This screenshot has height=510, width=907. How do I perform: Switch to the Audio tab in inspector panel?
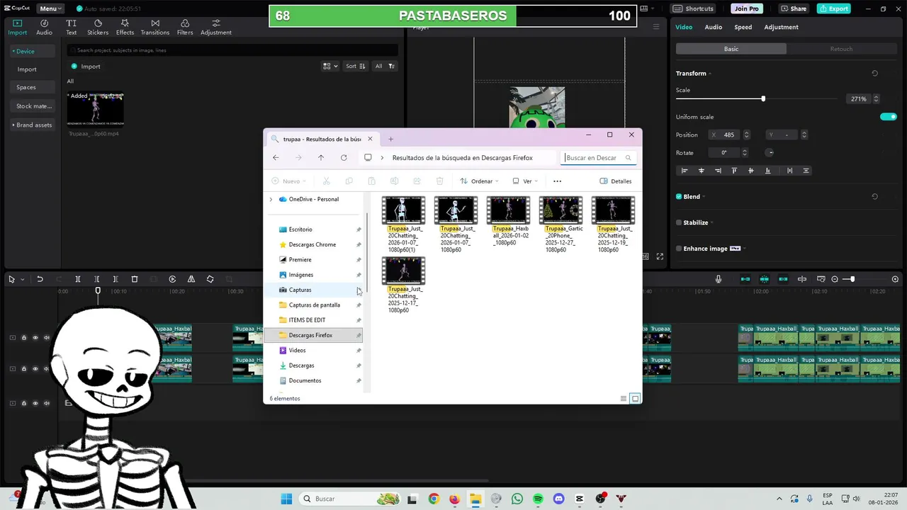coord(714,27)
